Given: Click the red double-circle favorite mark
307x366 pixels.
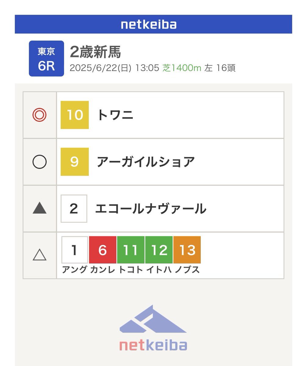Looking at the screenshot, I should pos(40,115).
